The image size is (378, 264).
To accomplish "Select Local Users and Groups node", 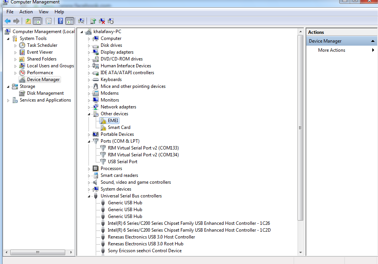I will click(50, 66).
